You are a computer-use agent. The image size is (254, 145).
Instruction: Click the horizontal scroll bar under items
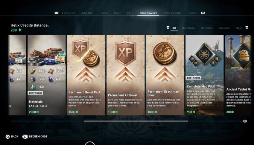[x=136, y=121]
